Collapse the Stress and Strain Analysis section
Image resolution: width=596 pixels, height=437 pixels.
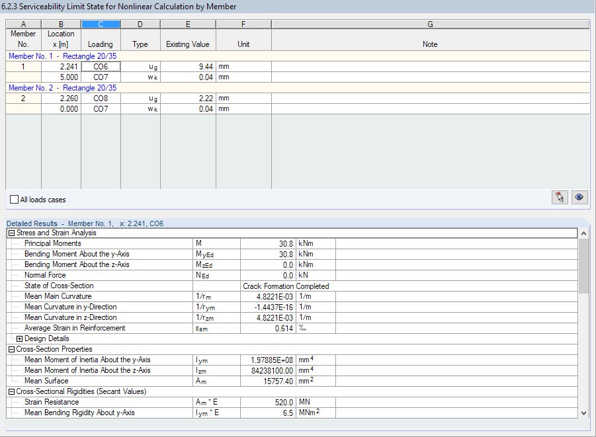click(11, 233)
